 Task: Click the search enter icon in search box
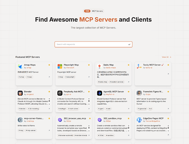point(129,44)
